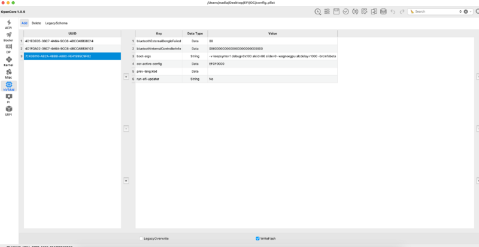Image resolution: width=479 pixels, height=247 pixels.
Task: Select the run-efi-updater key cell
Action: point(159,79)
